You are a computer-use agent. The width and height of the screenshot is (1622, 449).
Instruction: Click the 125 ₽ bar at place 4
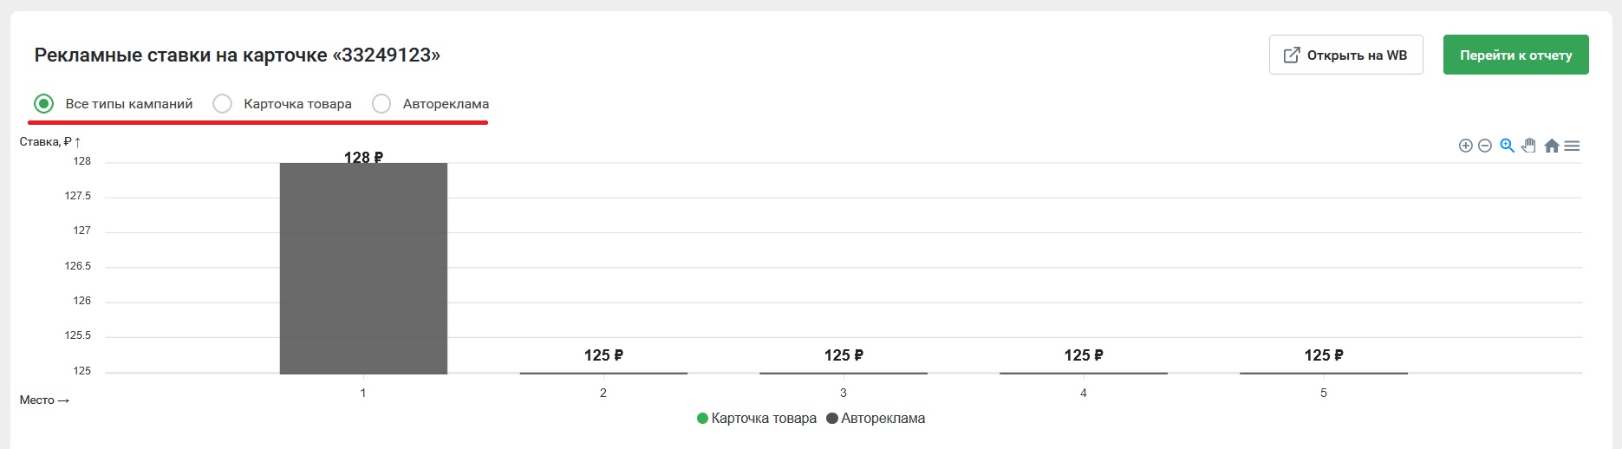pyautogui.click(x=1084, y=374)
